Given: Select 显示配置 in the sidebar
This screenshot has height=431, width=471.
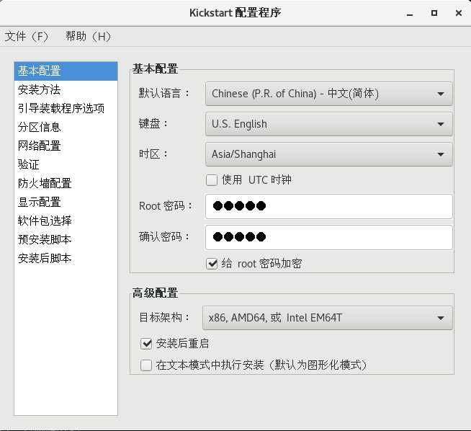Looking at the screenshot, I should point(66,202).
